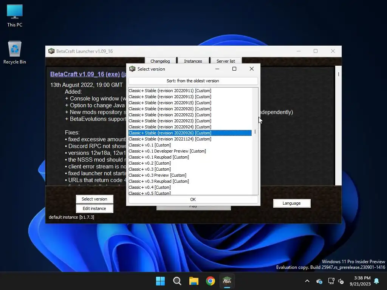
Task: Close the Select version dialog
Action: [x=251, y=69]
